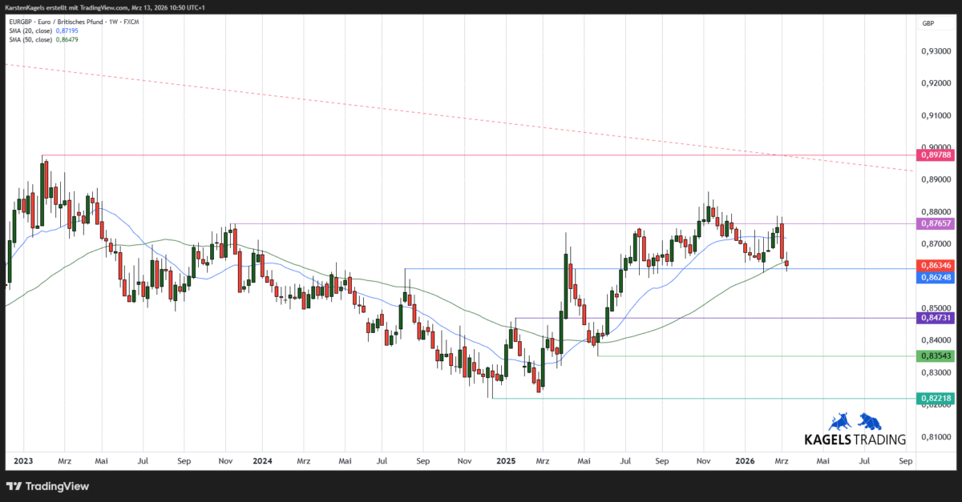
Task: Select the SMA (20, close) indicator legend
Action: (30, 30)
